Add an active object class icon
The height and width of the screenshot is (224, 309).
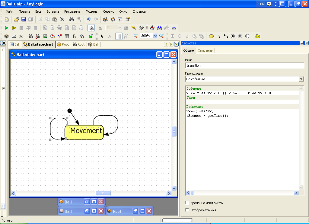7,36
